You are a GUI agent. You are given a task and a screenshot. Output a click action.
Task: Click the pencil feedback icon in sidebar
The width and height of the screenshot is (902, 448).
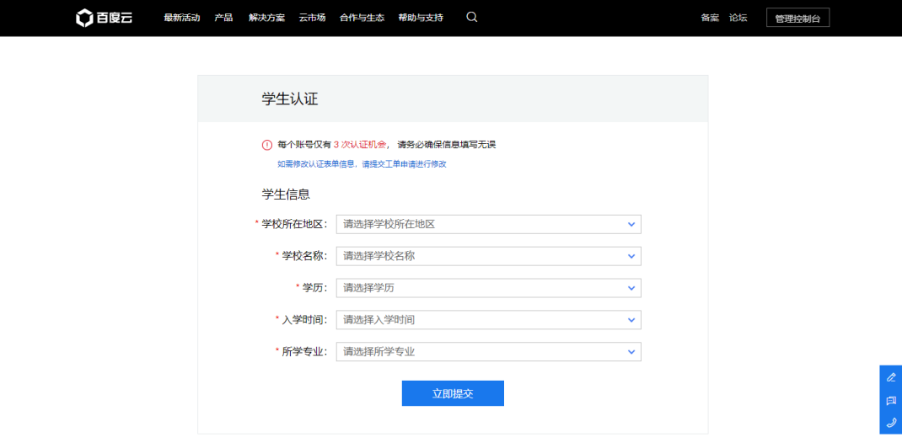click(891, 377)
